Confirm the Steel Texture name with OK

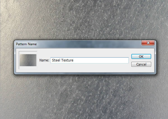point(141,56)
